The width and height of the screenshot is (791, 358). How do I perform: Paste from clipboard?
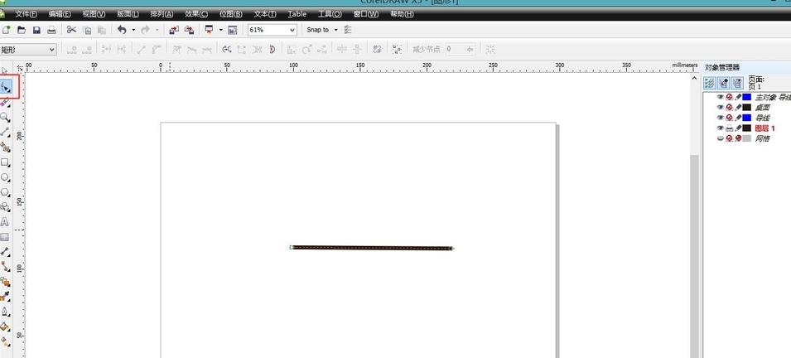pos(101,30)
